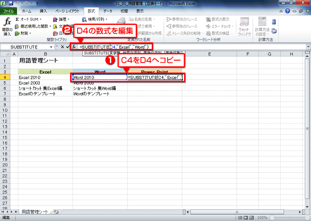The height and width of the screenshot is (221, 311).
Task: Click the Redo icon in quick access toolbar
Action: [27, 3]
